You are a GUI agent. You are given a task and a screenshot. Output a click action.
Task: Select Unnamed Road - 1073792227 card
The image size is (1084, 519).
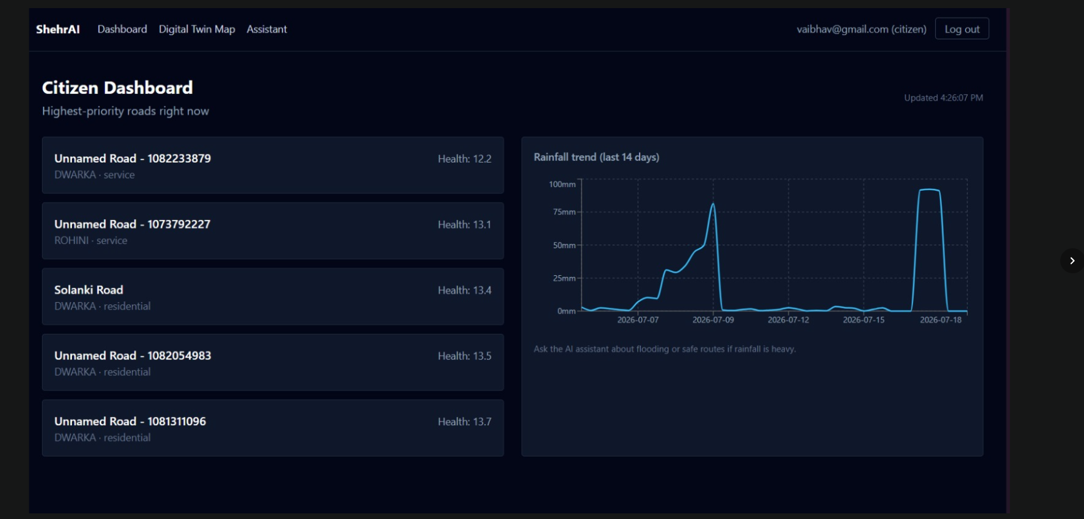click(x=273, y=231)
